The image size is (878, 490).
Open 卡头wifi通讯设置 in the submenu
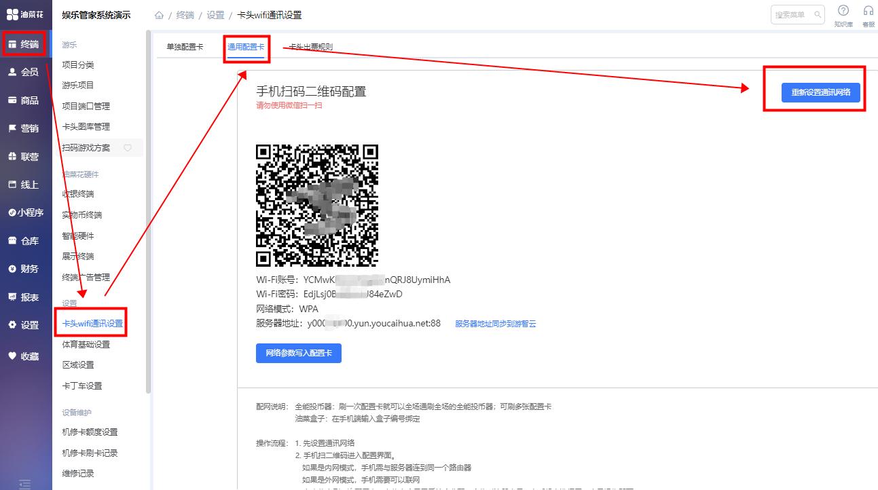coord(92,324)
